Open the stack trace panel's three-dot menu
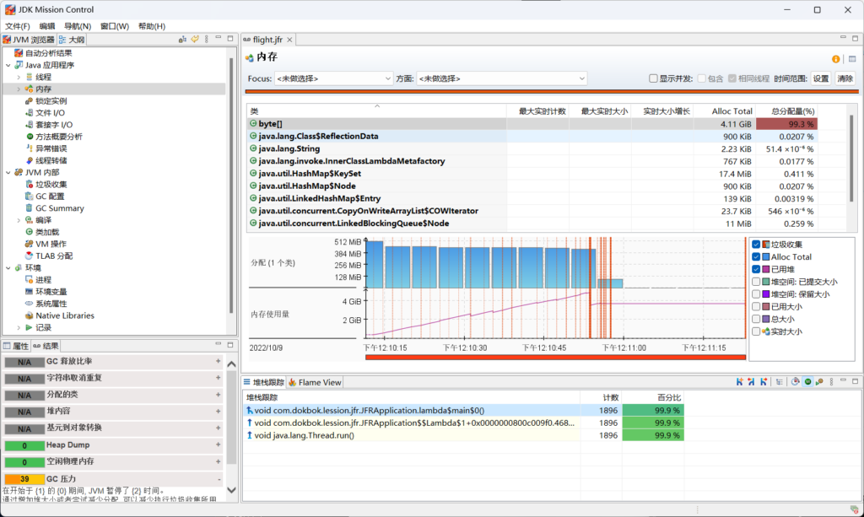The width and height of the screenshot is (864, 517). tap(831, 381)
